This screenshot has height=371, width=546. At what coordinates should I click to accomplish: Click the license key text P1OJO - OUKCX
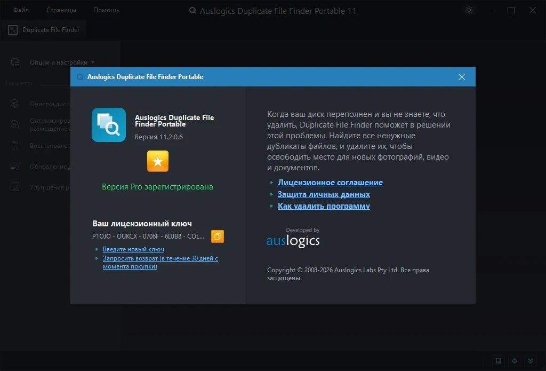pos(148,236)
